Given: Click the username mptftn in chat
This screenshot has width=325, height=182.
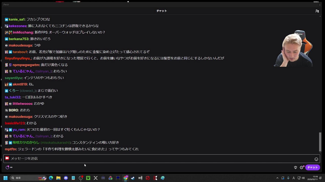Looking at the screenshot, I should coord(10,149).
